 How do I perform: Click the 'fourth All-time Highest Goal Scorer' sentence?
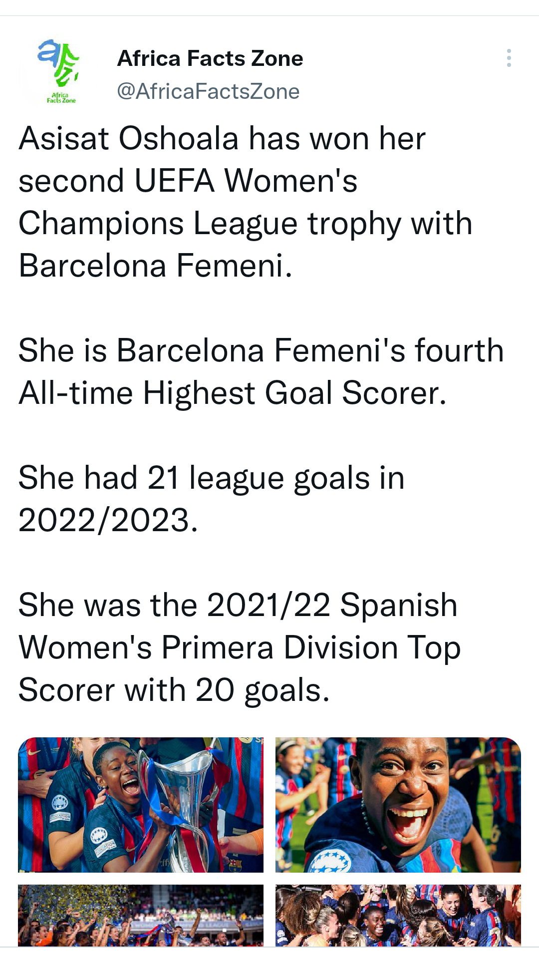pos(261,371)
